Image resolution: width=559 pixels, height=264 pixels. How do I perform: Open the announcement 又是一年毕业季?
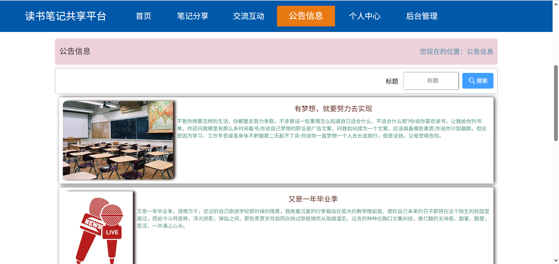(313, 199)
